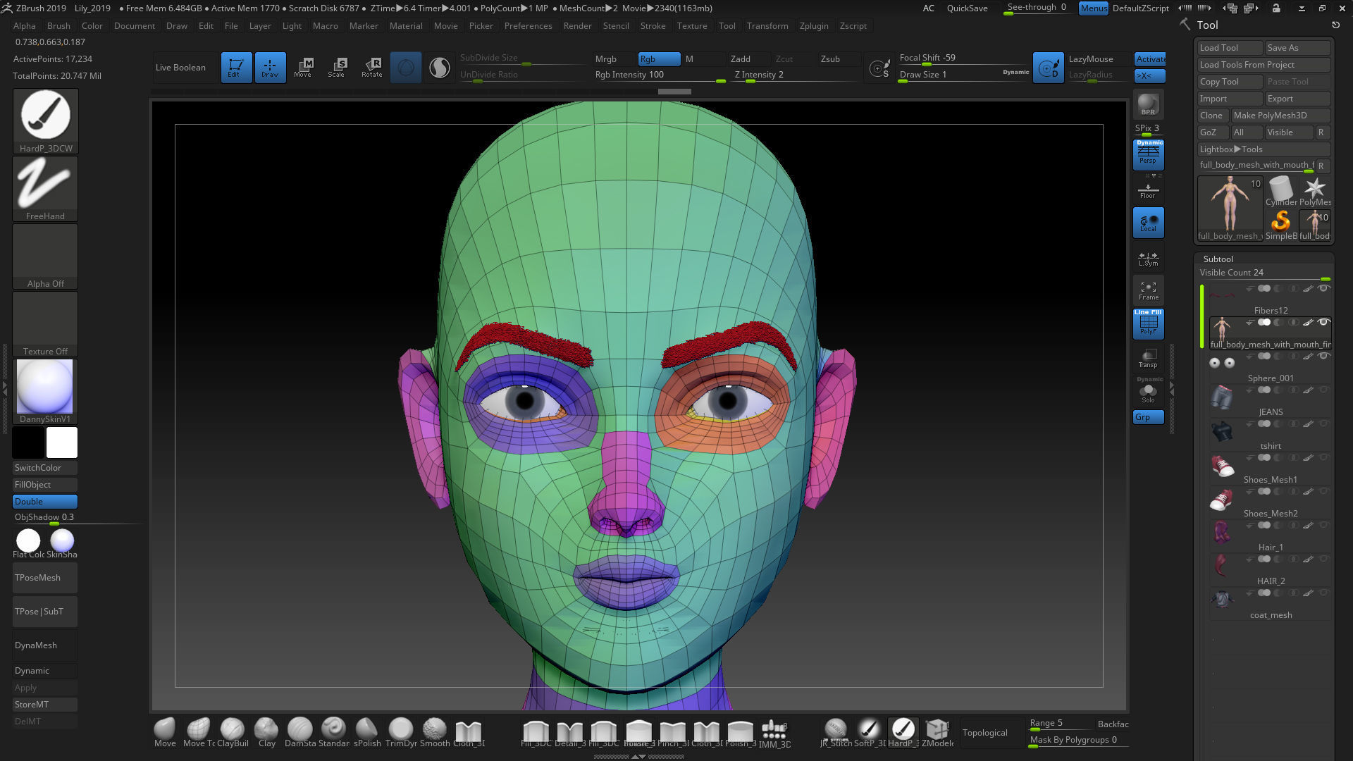This screenshot has height=761, width=1353.
Task: Click the BPR render icon
Action: (x=1148, y=105)
